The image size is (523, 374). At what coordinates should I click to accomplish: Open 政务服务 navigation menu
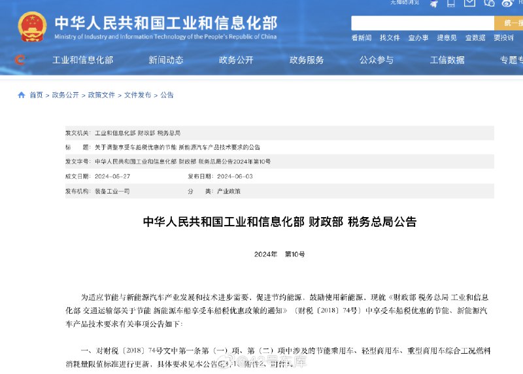(307, 60)
